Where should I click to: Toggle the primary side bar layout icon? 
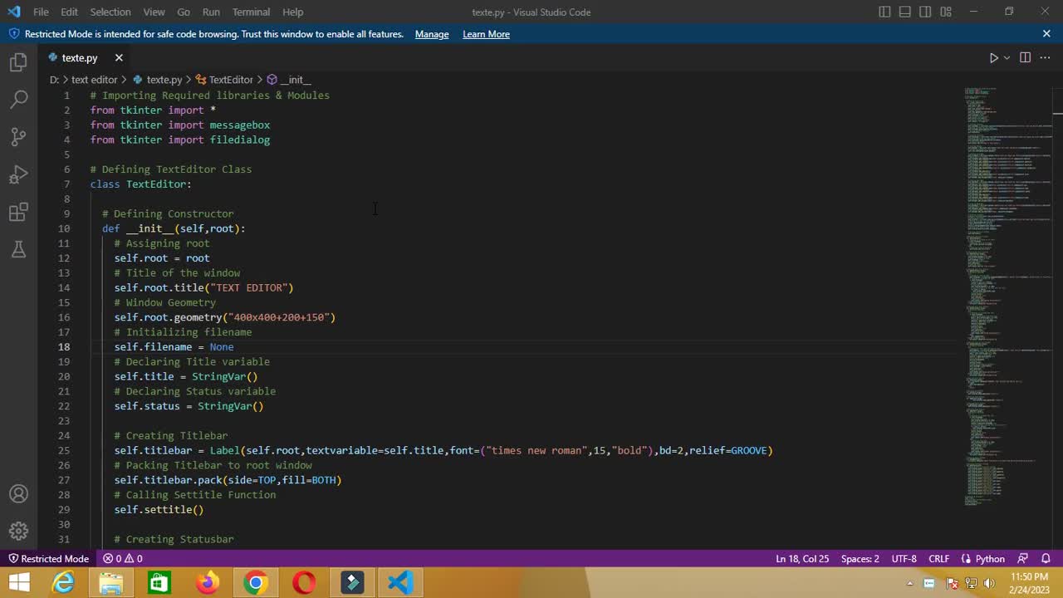[884, 12]
